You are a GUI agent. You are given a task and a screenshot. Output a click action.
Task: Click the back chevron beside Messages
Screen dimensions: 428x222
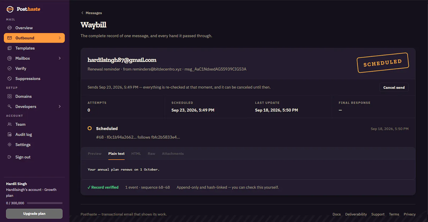pos(82,13)
